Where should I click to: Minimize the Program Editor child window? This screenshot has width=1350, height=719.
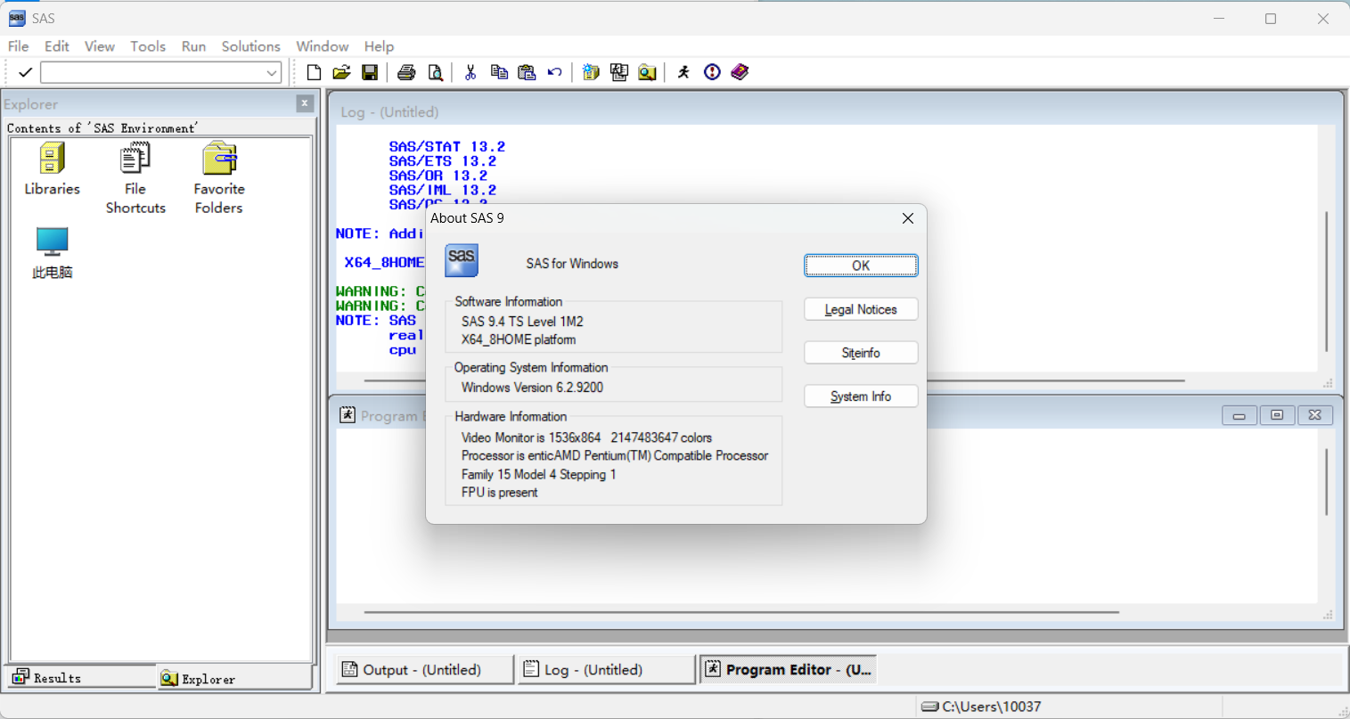tap(1239, 415)
